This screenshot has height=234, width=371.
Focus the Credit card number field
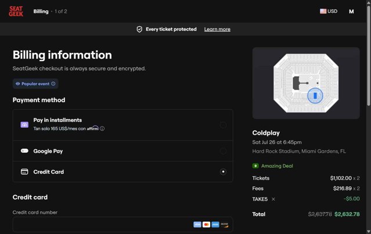123,224
